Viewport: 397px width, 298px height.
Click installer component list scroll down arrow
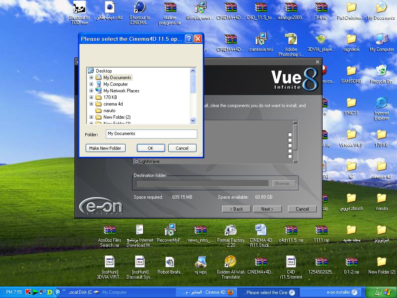pos(295,161)
